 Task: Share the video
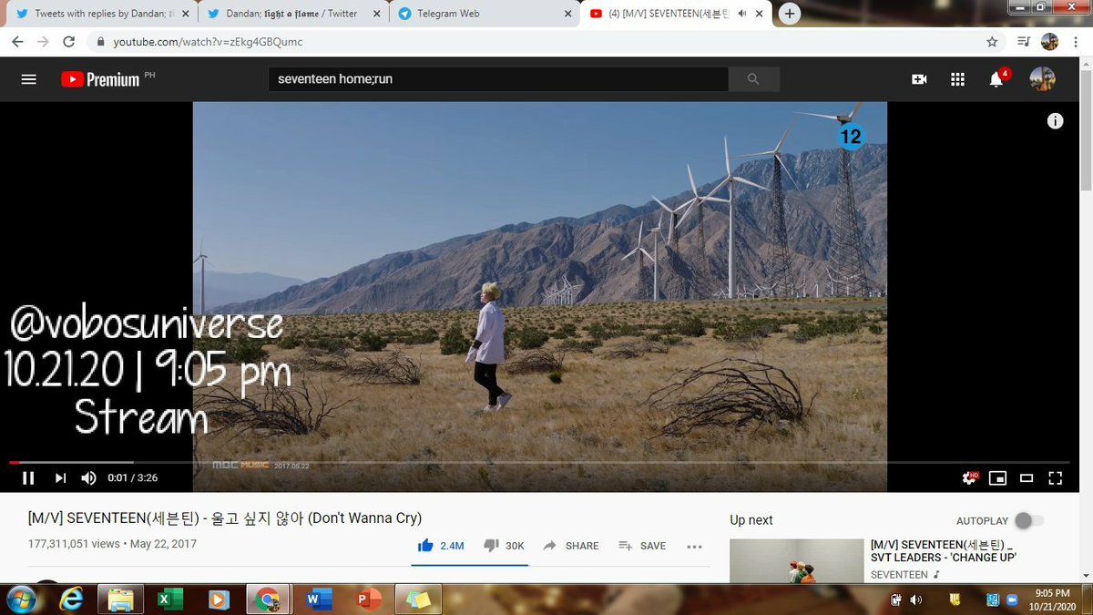571,546
